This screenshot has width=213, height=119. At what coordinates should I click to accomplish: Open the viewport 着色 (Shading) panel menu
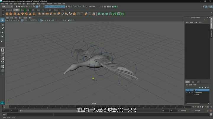coord(12,18)
